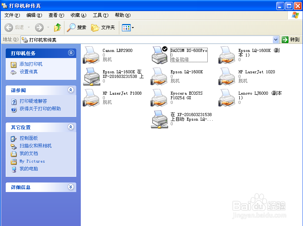Select the Epson LQ-1600K (副本 1) printer icon

coord(227,55)
